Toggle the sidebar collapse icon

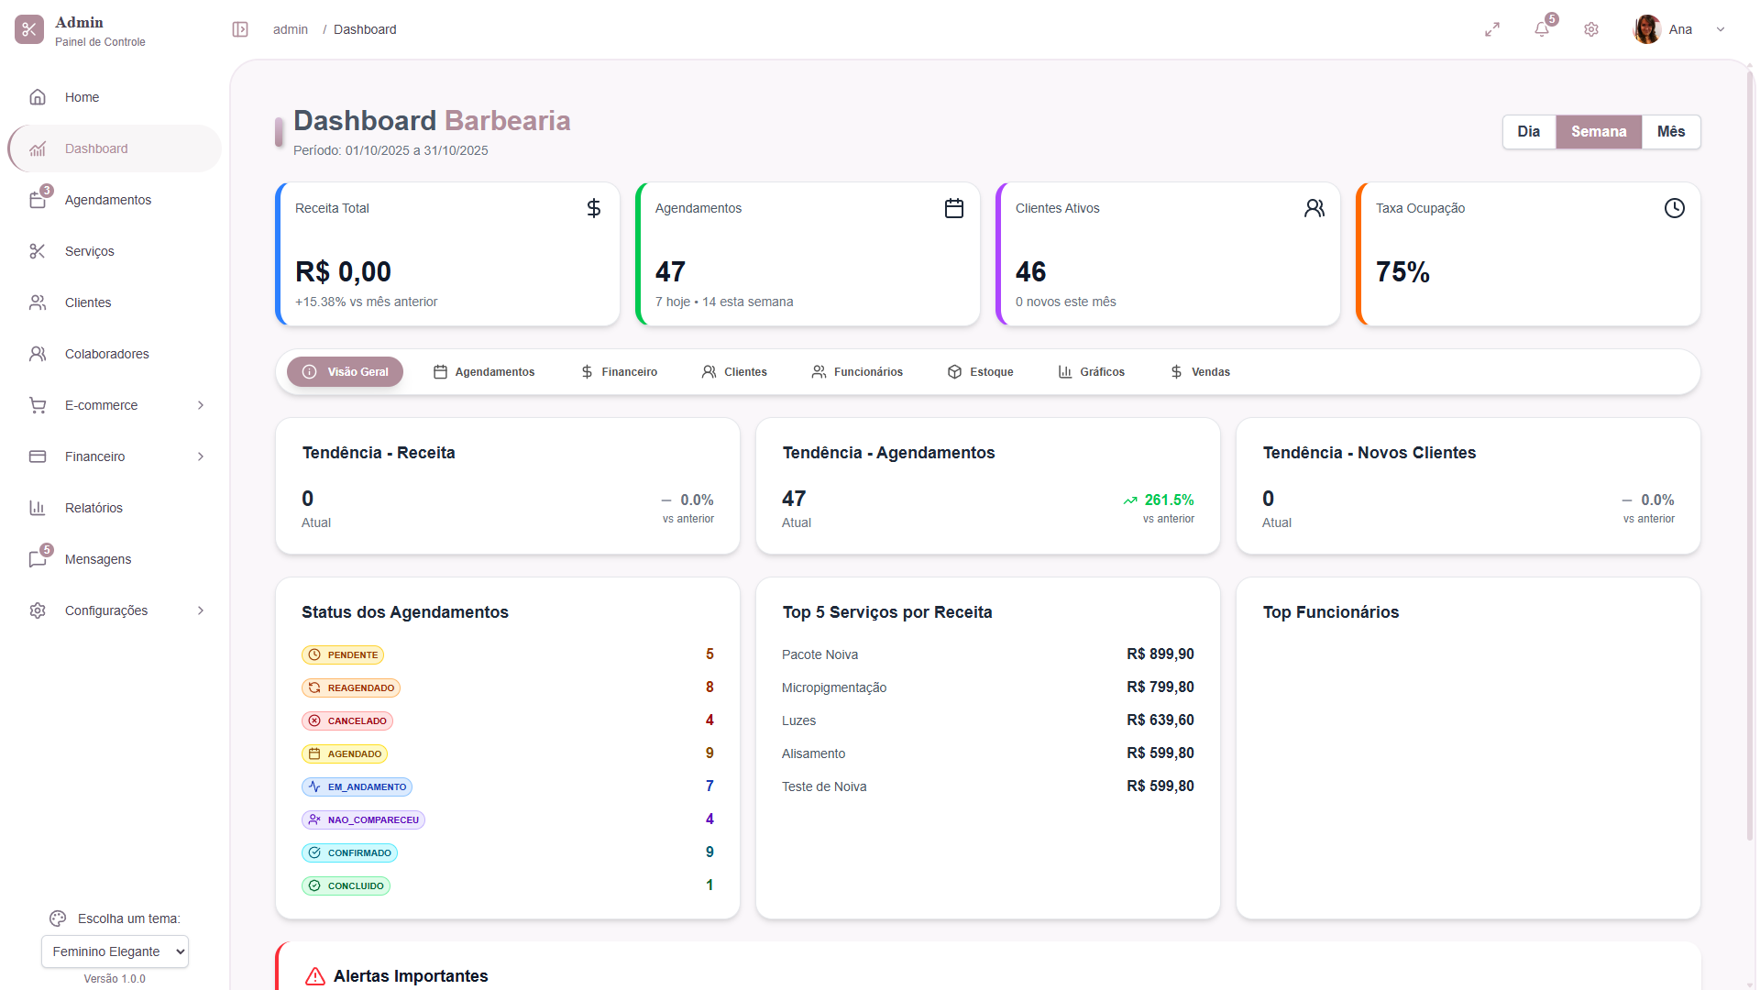(240, 29)
